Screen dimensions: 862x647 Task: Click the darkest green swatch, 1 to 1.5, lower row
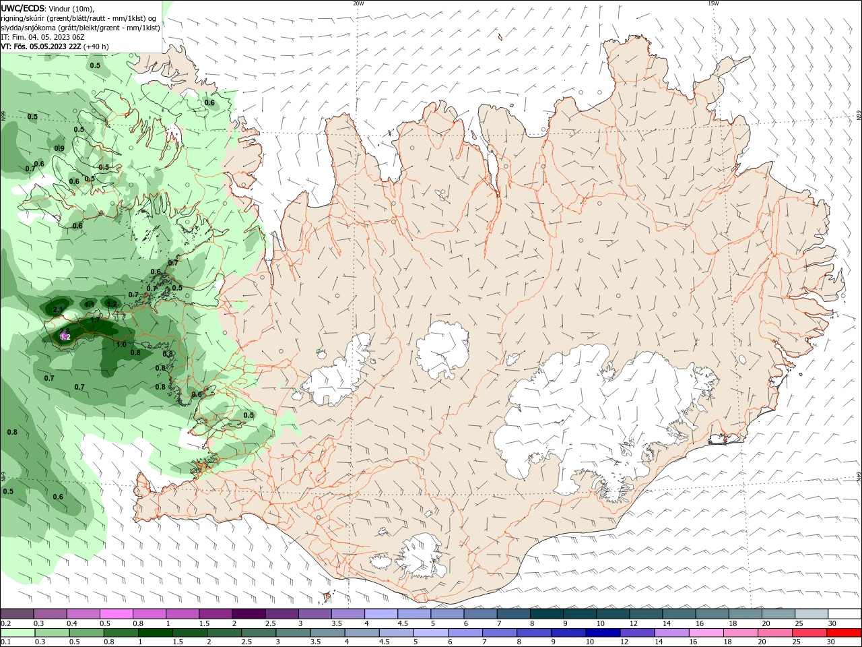(x=155, y=633)
